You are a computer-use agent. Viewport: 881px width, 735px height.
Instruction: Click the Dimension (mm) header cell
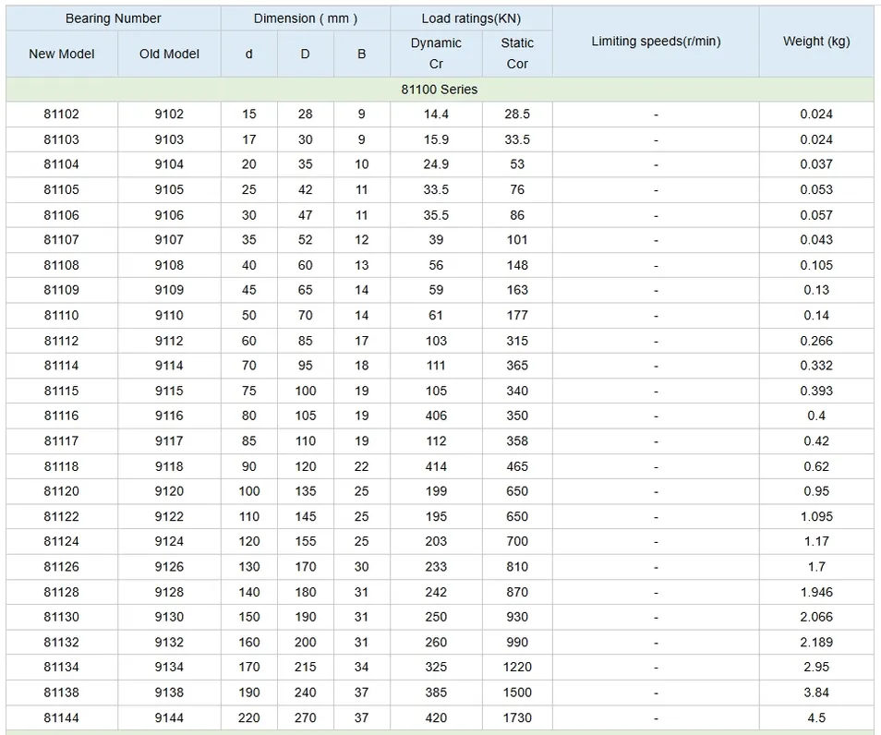(305, 18)
